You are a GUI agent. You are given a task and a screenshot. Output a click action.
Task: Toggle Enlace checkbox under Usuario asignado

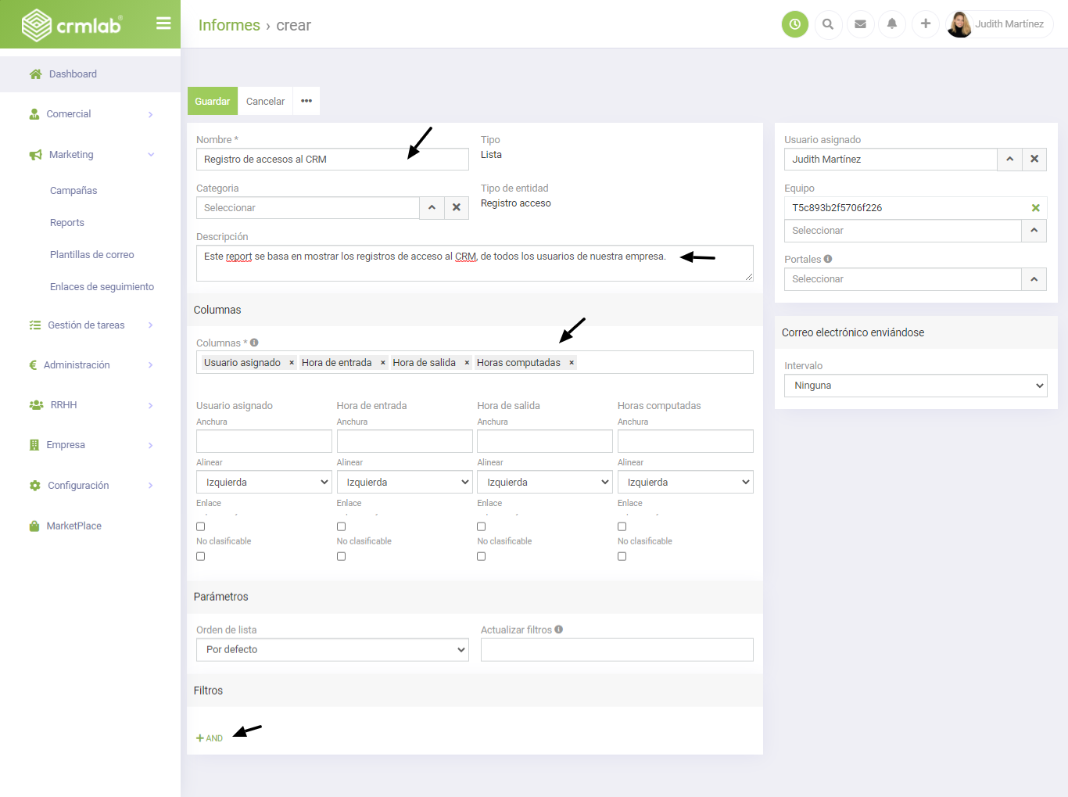point(201,526)
